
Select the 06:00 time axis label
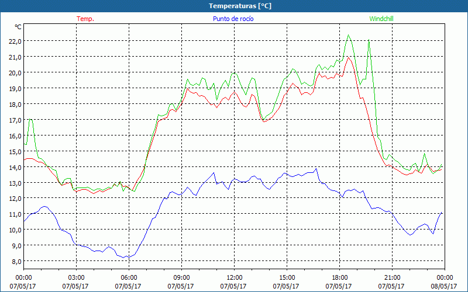[129, 277]
